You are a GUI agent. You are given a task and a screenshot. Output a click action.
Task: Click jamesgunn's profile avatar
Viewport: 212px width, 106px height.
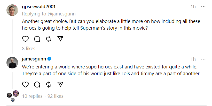(12, 63)
